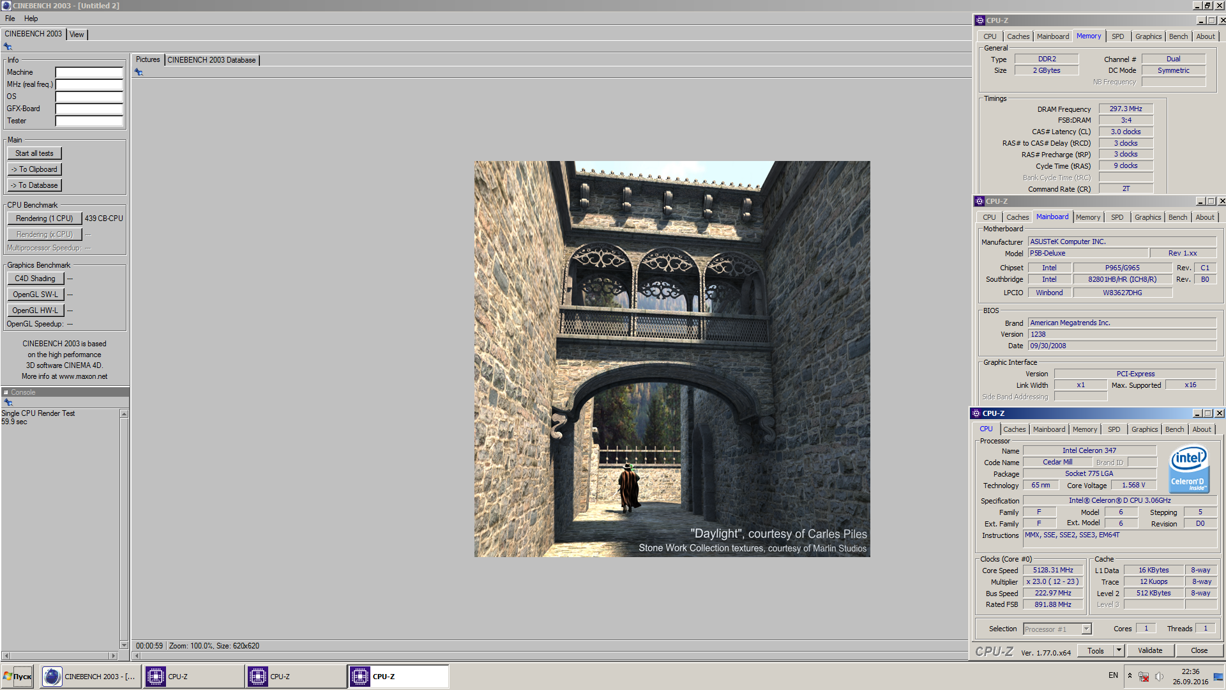The width and height of the screenshot is (1226, 690).
Task: Open Bench tab in the bottom CPU-Z window
Action: click(1174, 429)
